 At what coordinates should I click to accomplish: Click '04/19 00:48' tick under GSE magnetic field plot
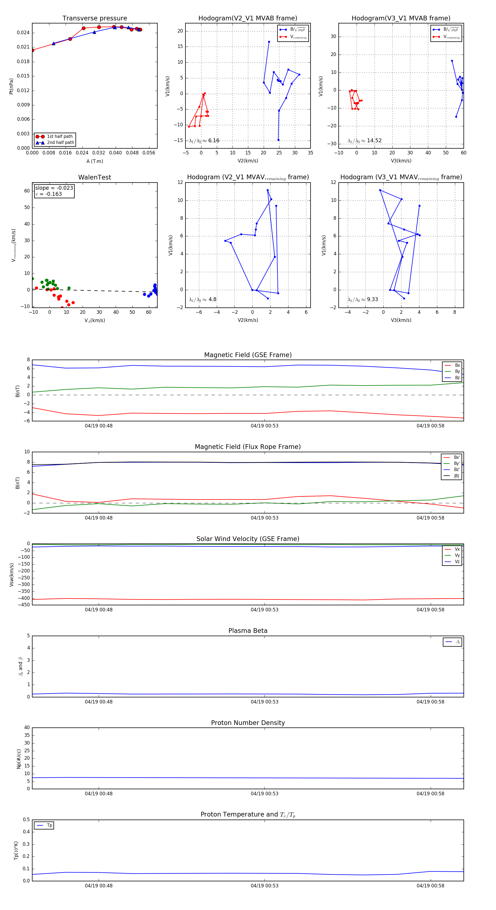point(98,426)
